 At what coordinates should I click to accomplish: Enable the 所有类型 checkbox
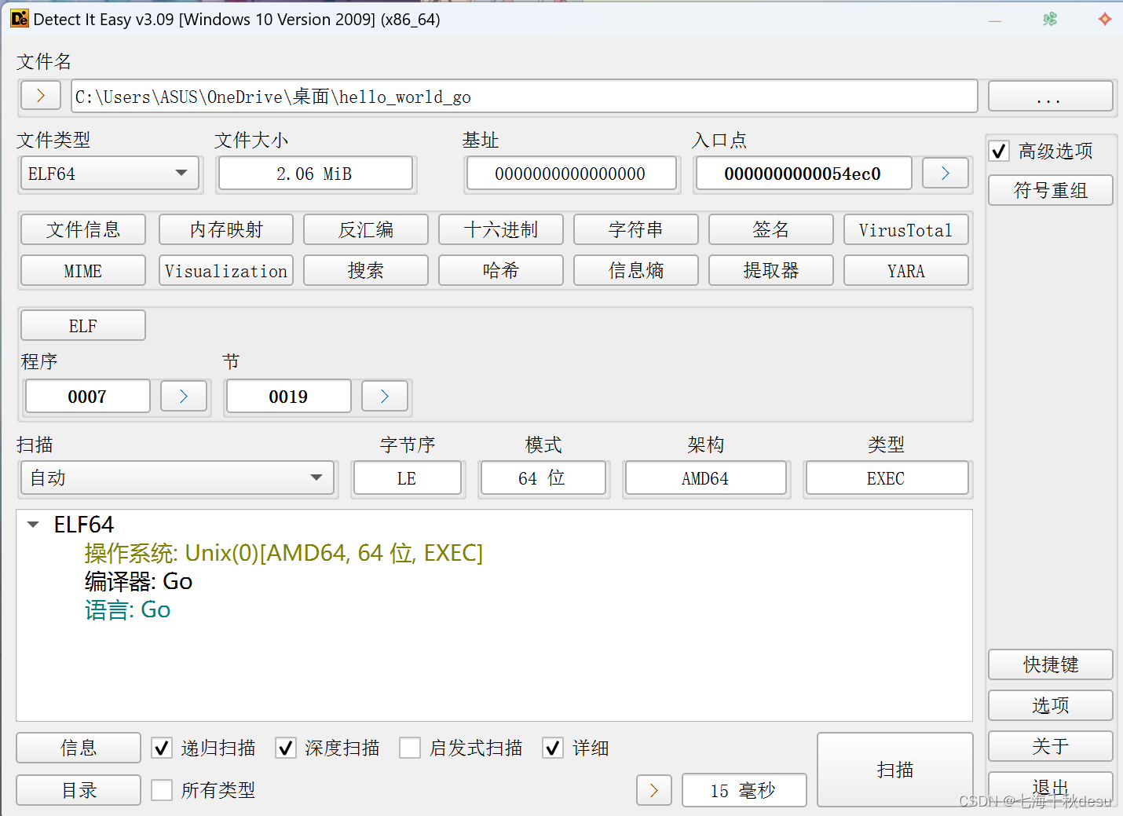click(162, 790)
